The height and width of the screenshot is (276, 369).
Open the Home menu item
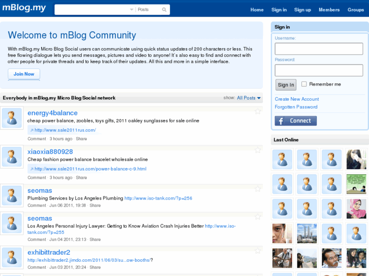257,10
